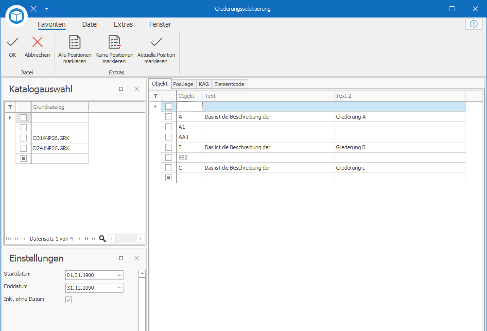Check the box for D241NP26.GRK

coord(23,148)
